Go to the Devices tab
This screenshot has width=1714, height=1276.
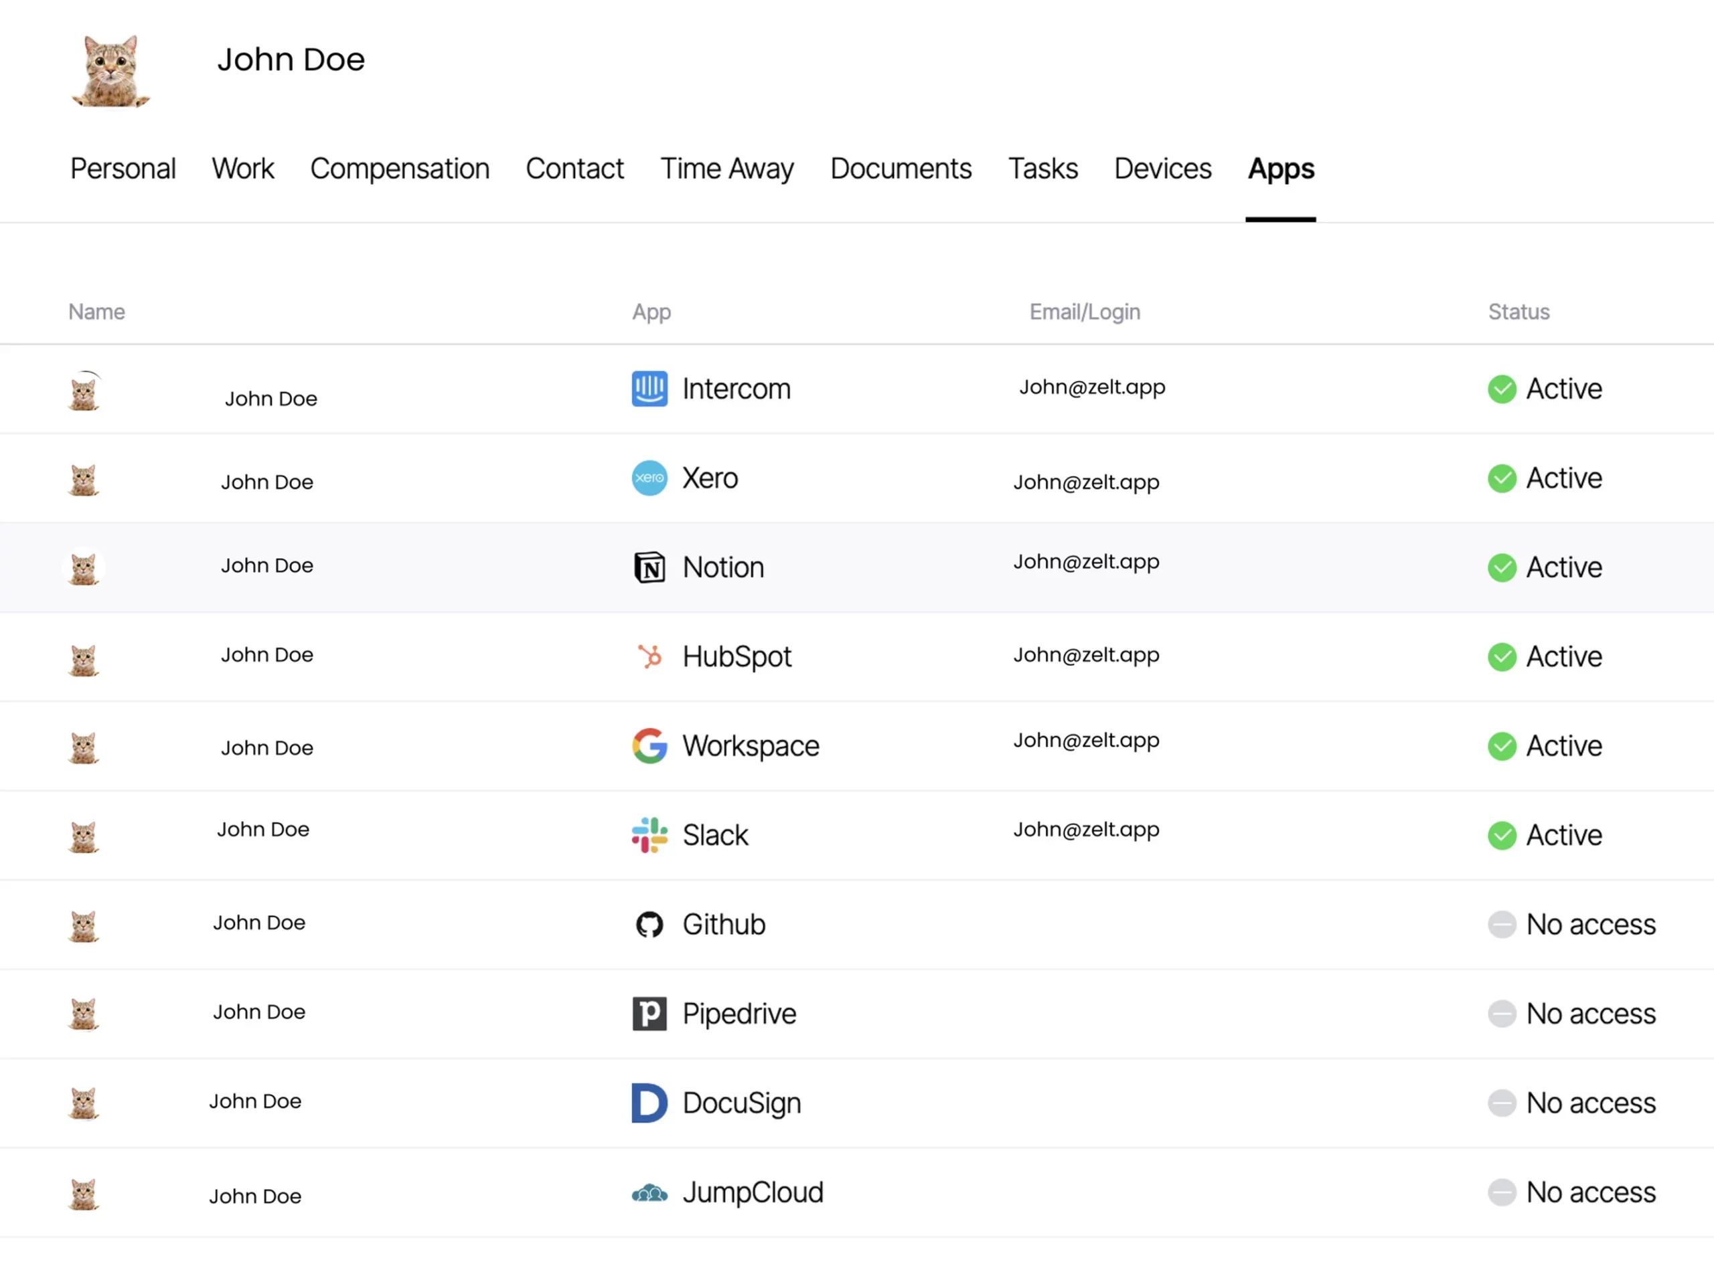coord(1162,169)
